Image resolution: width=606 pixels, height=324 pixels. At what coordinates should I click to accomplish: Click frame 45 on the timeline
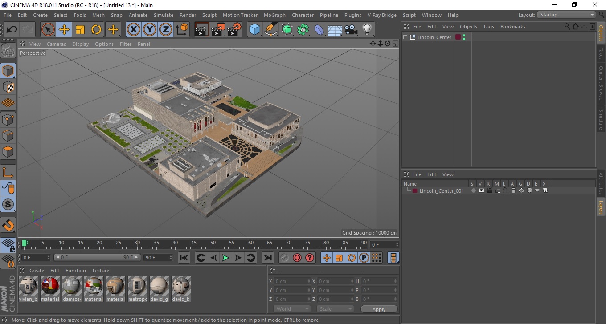194,243
